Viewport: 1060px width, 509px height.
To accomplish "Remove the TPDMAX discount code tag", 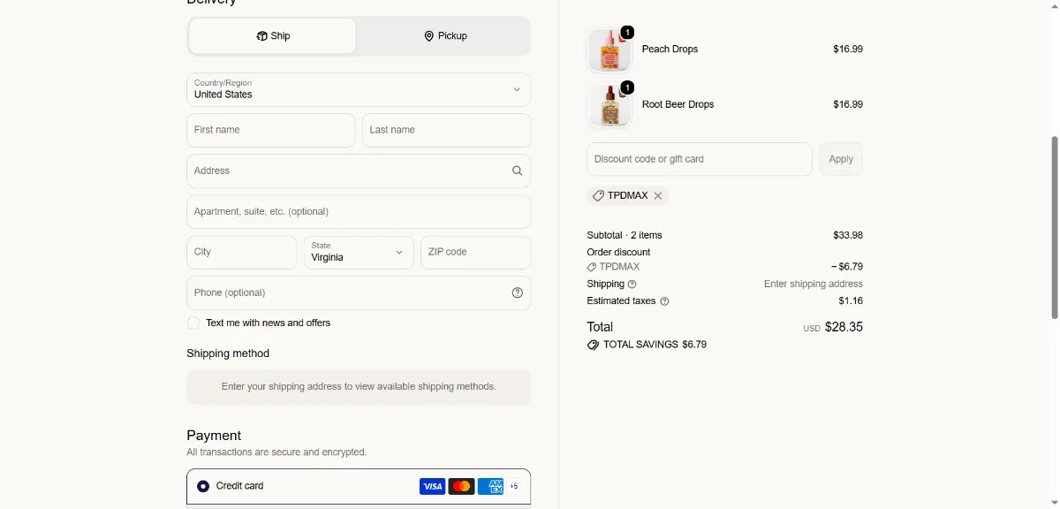I will click(x=658, y=196).
